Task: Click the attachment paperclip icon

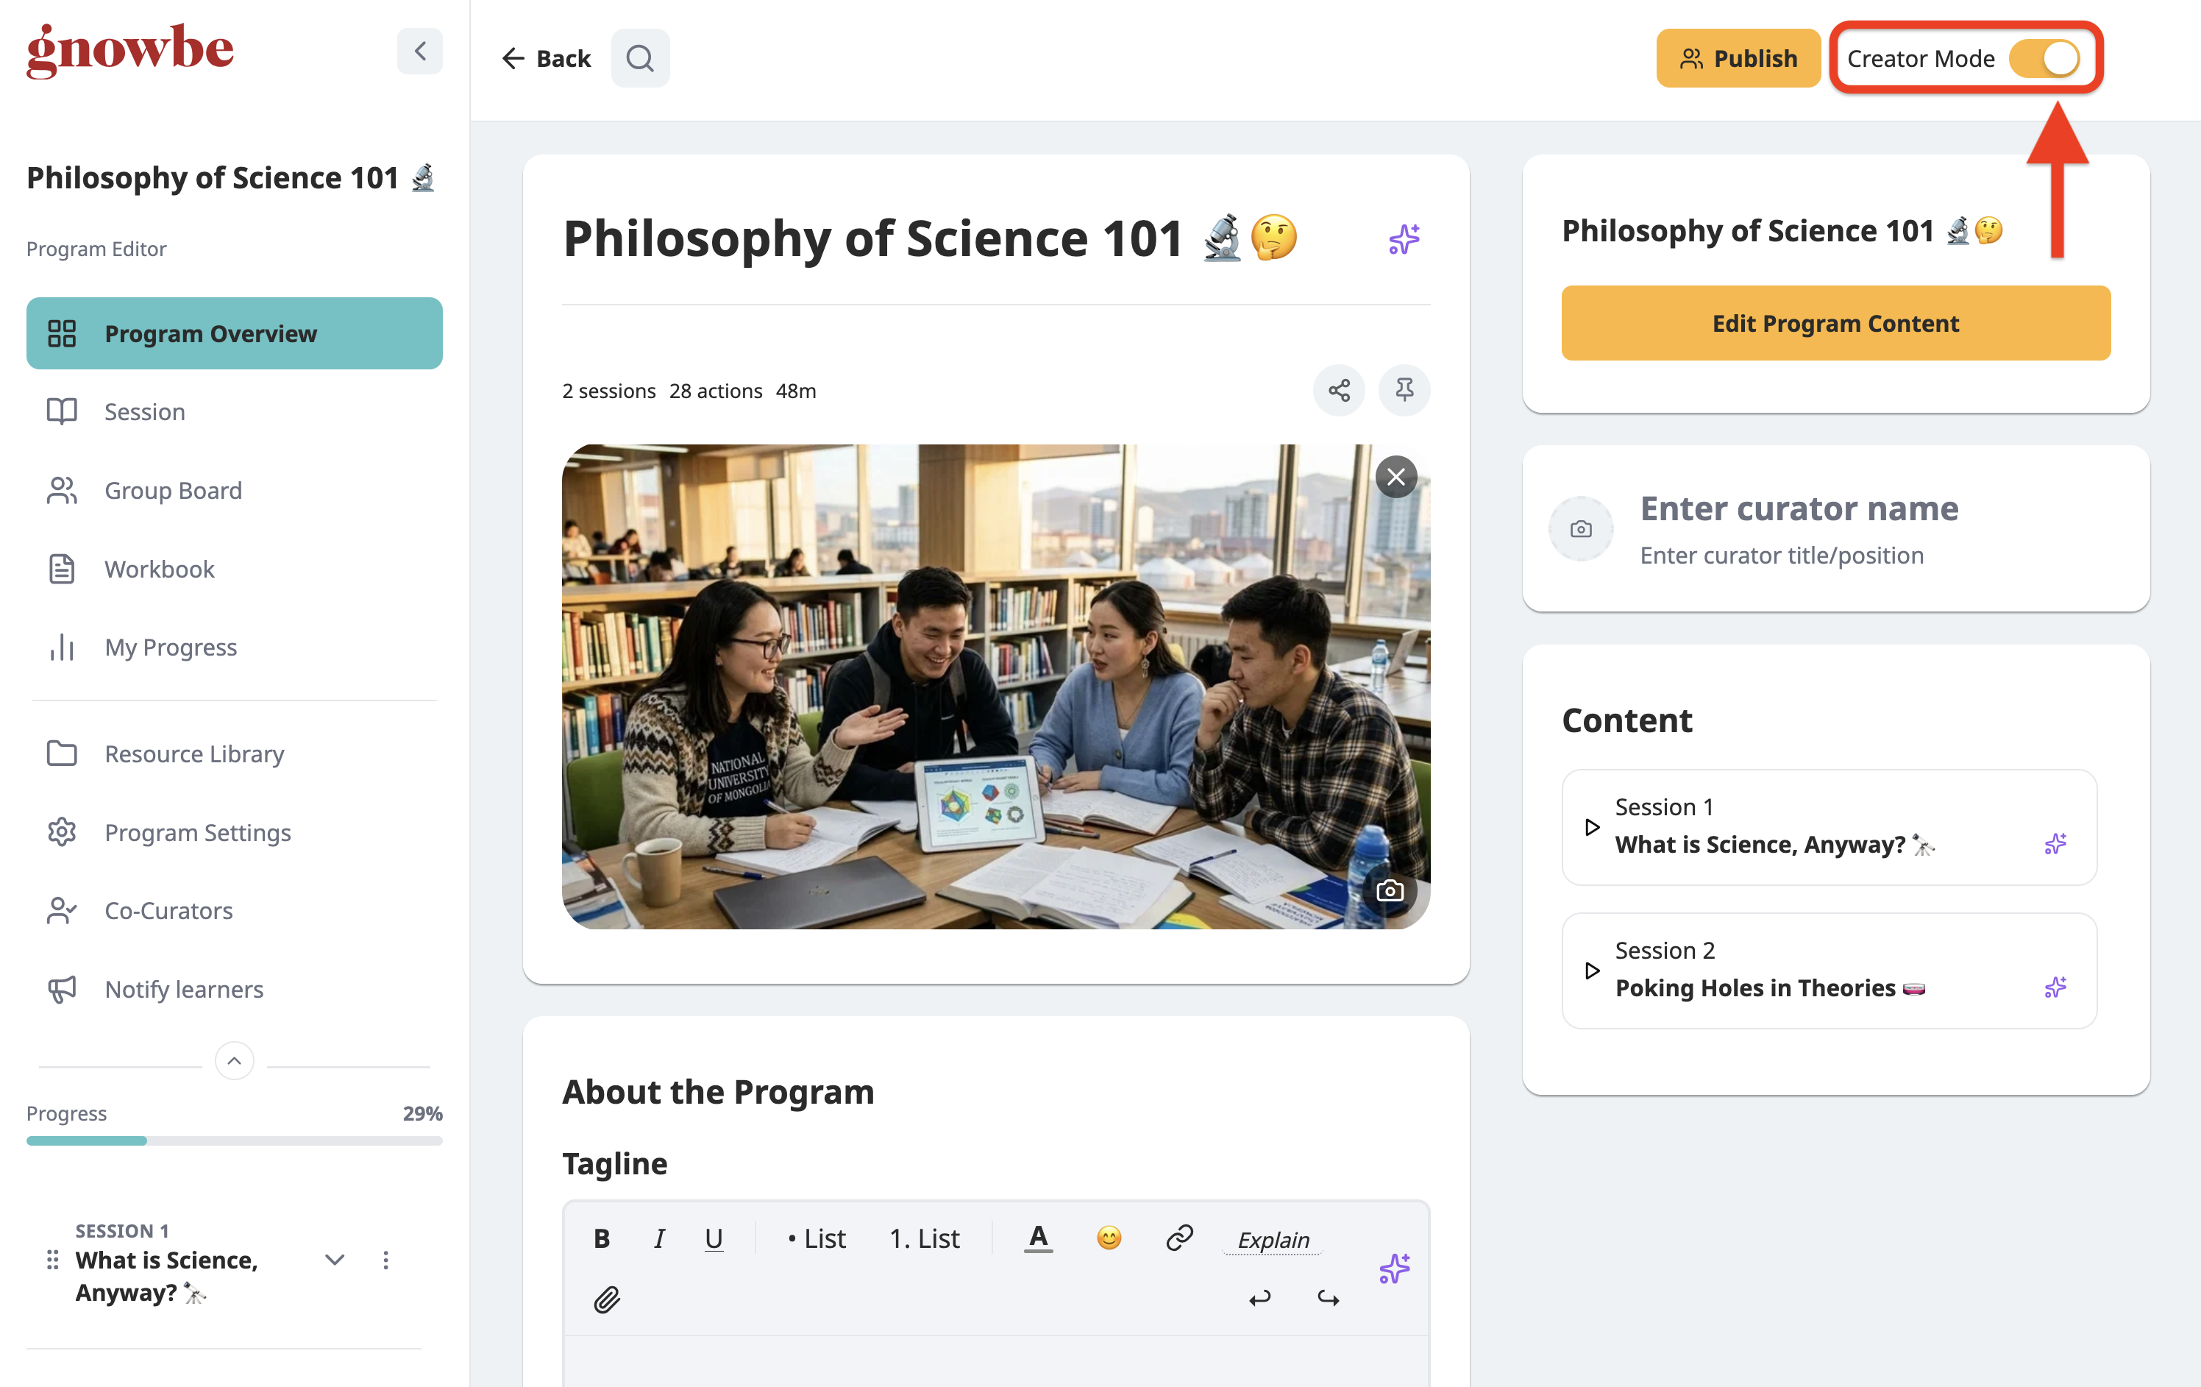Action: coord(607,1299)
